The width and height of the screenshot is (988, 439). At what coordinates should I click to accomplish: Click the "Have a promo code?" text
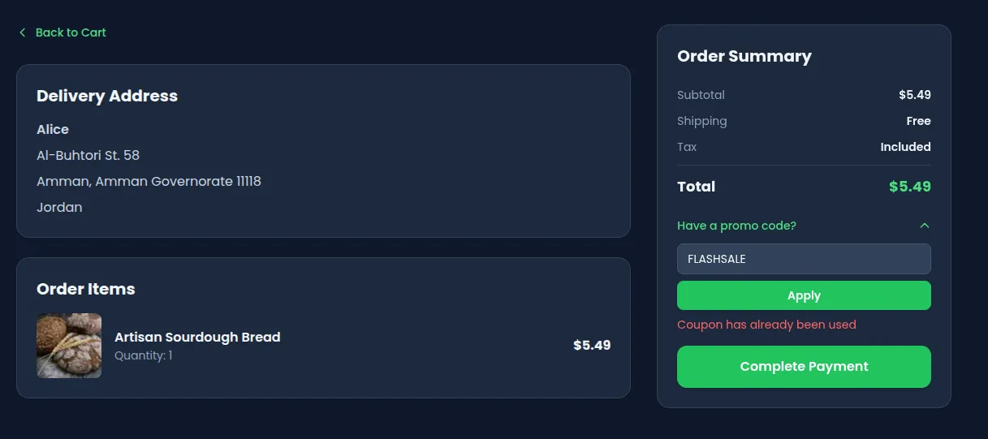tap(736, 226)
